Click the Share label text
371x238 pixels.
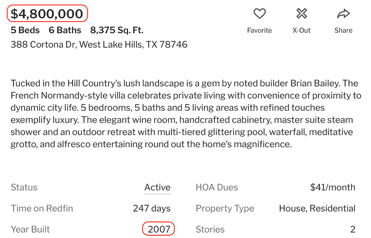(344, 30)
